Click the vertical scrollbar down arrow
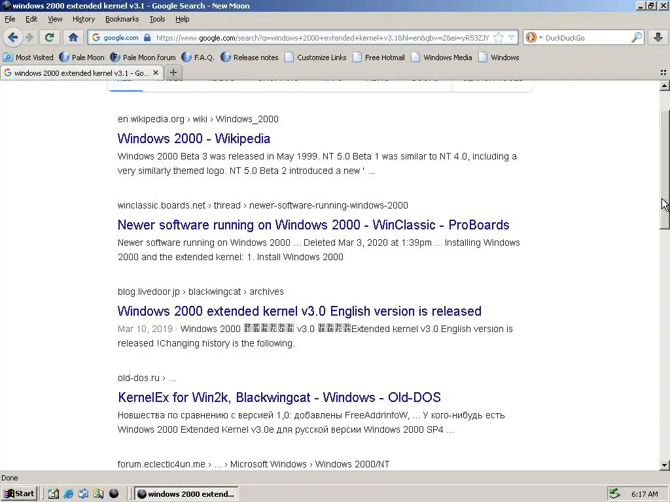 click(x=664, y=465)
